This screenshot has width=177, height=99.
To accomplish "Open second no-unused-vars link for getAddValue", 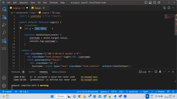I will coord(89,80).
